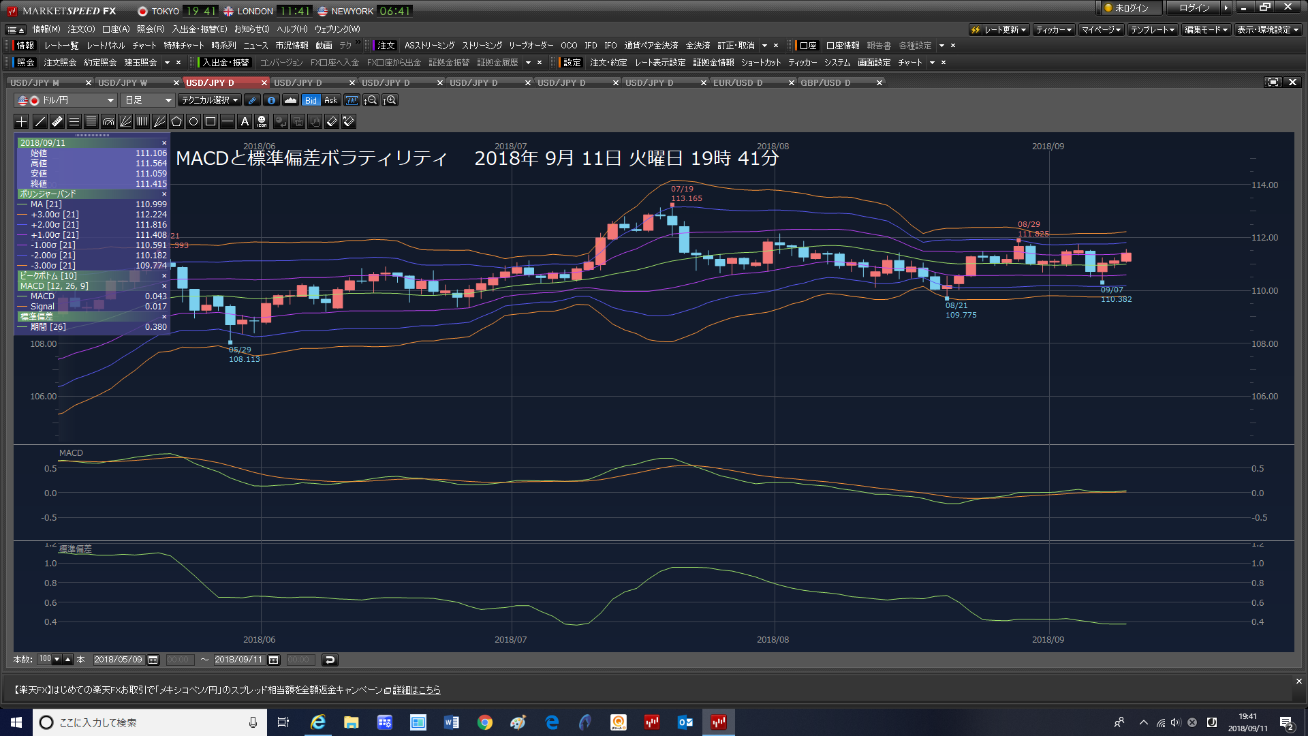The height and width of the screenshot is (736, 1308).
Task: Open the レート一覧 view
Action: coord(61,46)
